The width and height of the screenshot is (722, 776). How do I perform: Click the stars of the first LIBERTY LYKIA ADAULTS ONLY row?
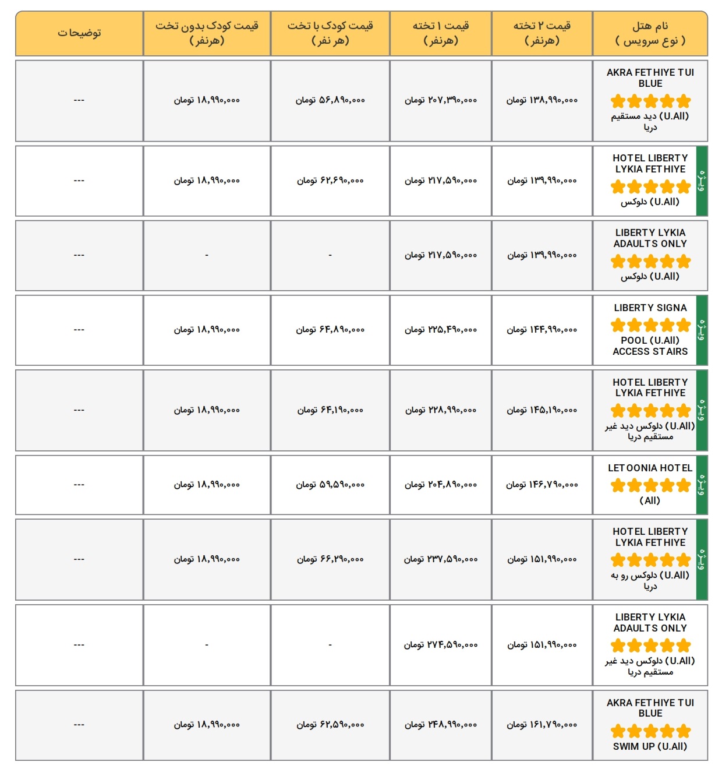(650, 262)
